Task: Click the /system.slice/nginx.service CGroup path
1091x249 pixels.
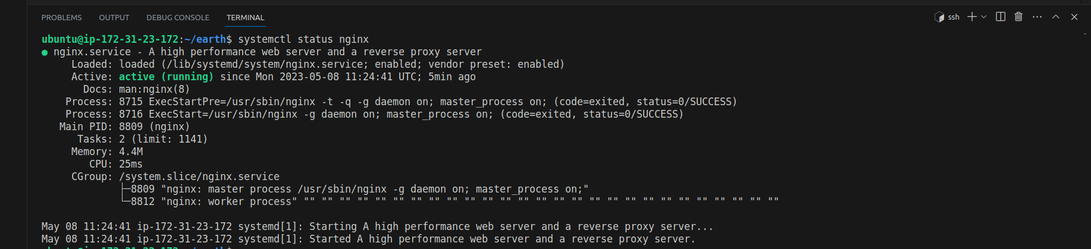Action: (199, 176)
